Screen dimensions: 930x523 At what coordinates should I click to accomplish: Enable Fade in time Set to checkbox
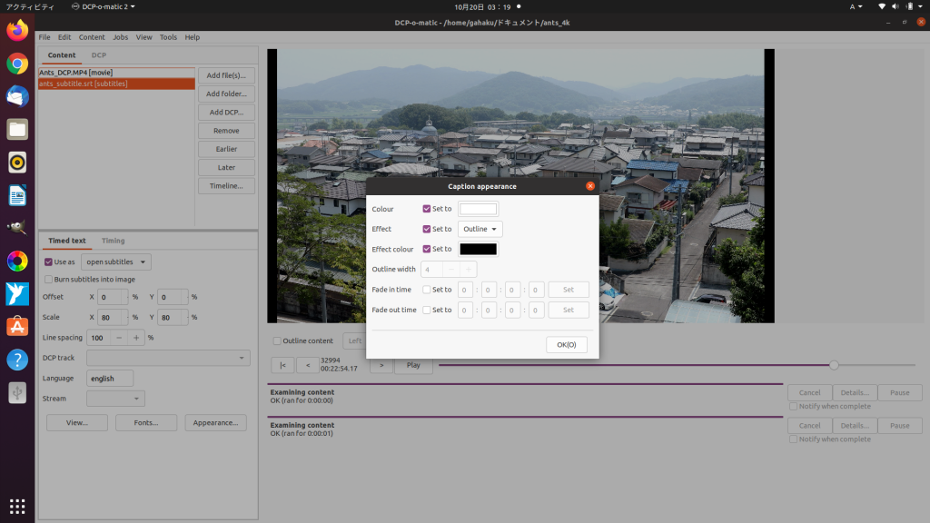coord(427,290)
